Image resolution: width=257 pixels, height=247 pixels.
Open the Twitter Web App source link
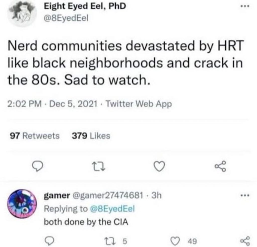point(139,104)
